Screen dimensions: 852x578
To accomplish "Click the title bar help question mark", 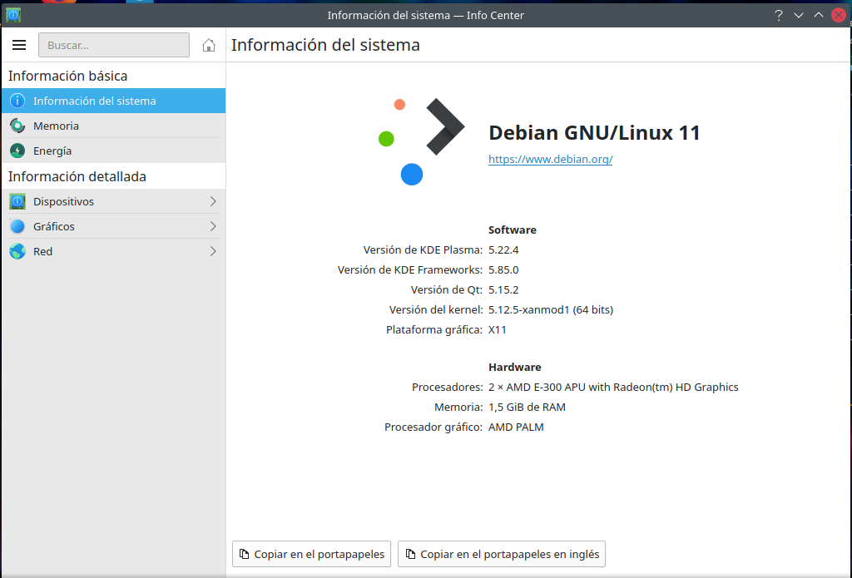I will pos(779,15).
